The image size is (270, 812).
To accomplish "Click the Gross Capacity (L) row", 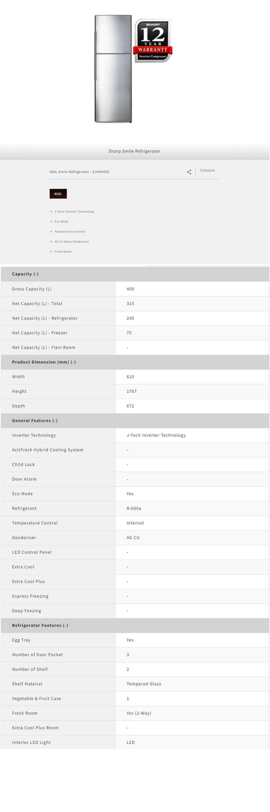I will pyautogui.click(x=32, y=289).
